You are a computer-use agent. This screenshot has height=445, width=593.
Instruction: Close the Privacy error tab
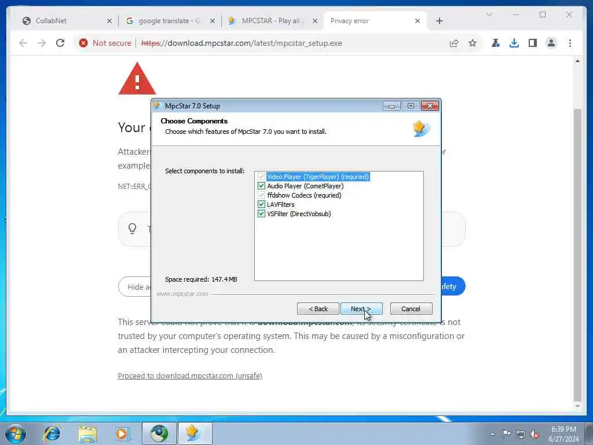[417, 21]
